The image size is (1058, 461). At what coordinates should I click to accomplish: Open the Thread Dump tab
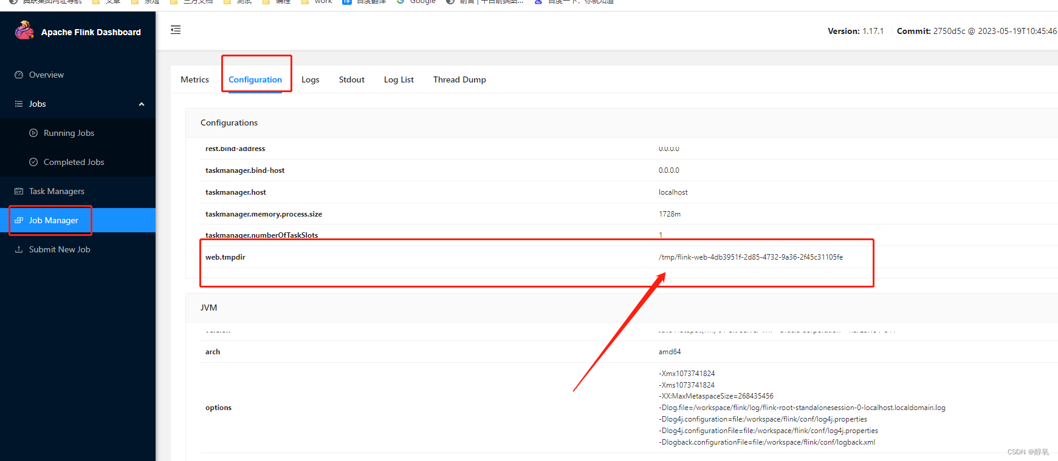[x=459, y=79]
